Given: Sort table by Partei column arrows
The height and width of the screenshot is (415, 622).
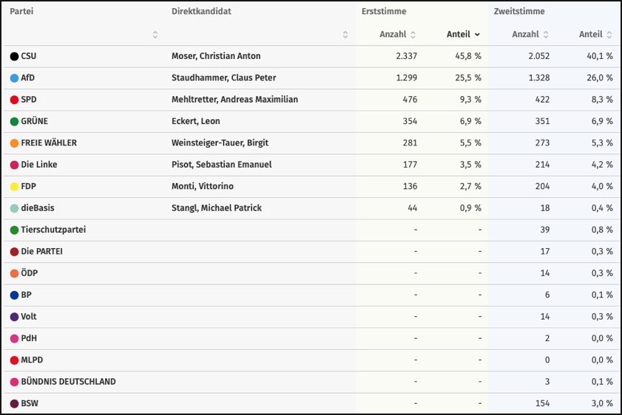Looking at the screenshot, I should pyautogui.click(x=155, y=35).
